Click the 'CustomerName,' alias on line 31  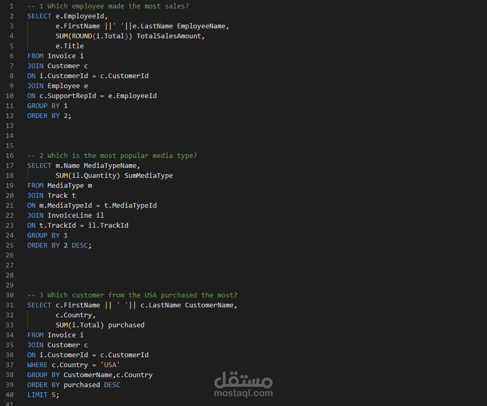click(x=211, y=305)
